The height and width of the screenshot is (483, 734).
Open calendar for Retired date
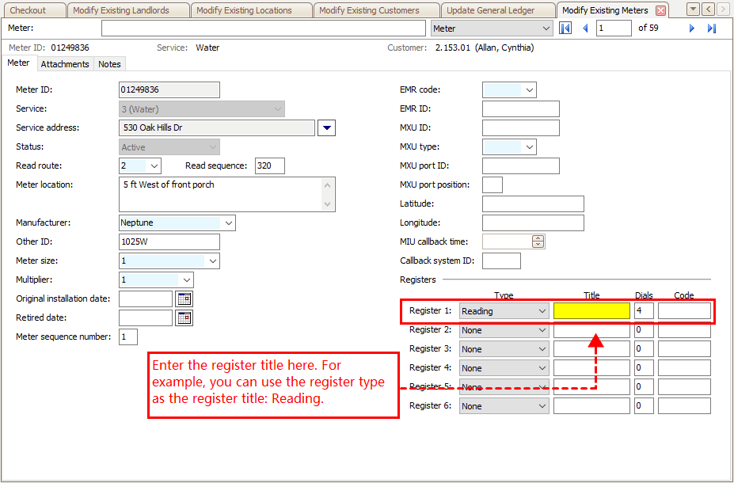(x=184, y=318)
